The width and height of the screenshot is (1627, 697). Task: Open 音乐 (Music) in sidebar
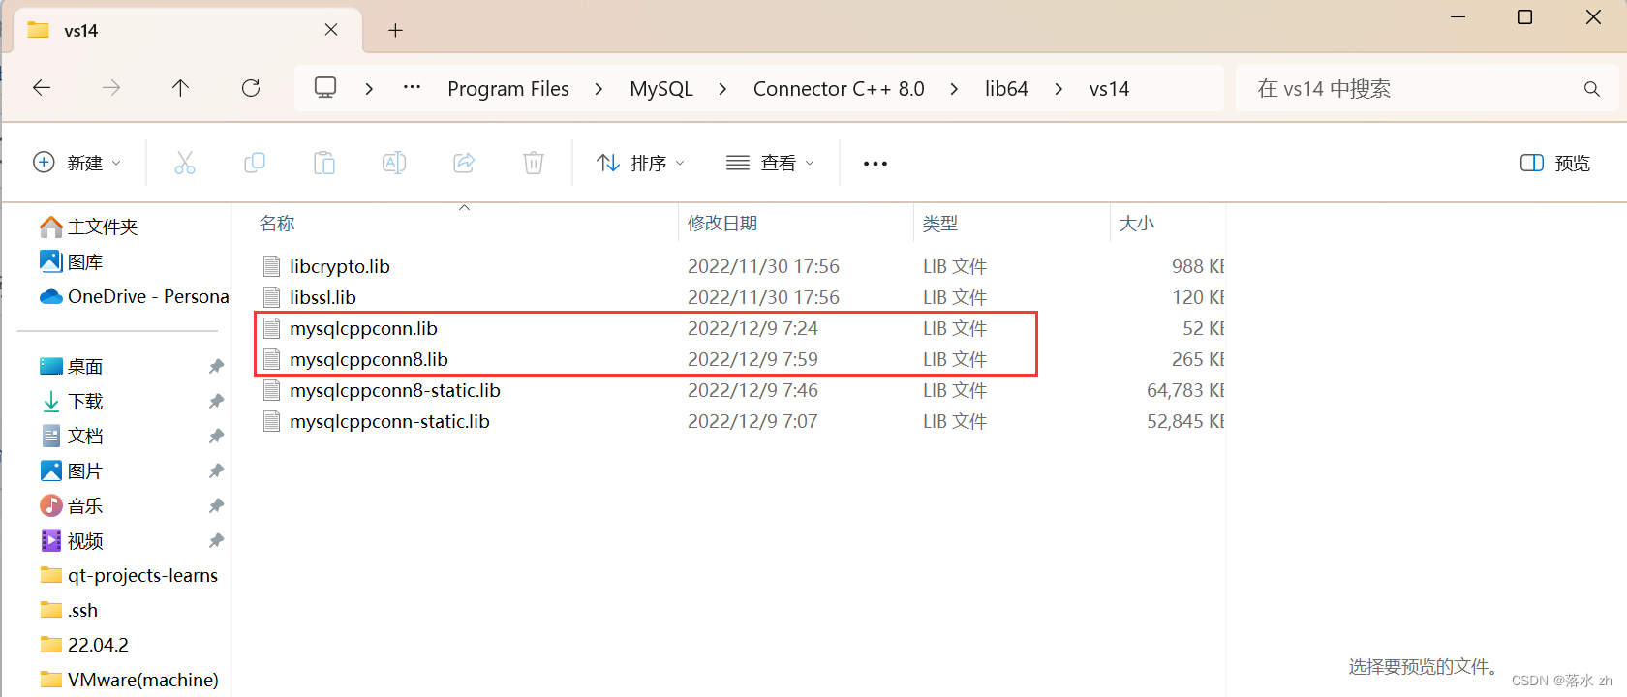[x=72, y=505]
